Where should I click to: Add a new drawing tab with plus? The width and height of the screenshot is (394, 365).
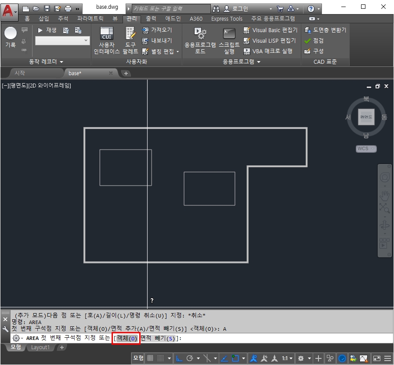(x=126, y=73)
